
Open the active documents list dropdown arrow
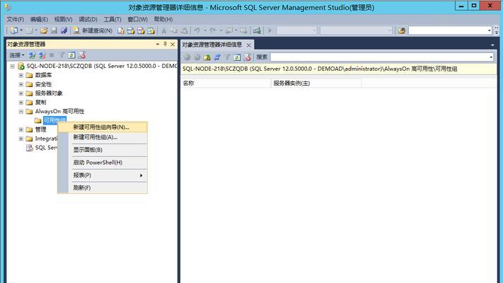(x=492, y=45)
